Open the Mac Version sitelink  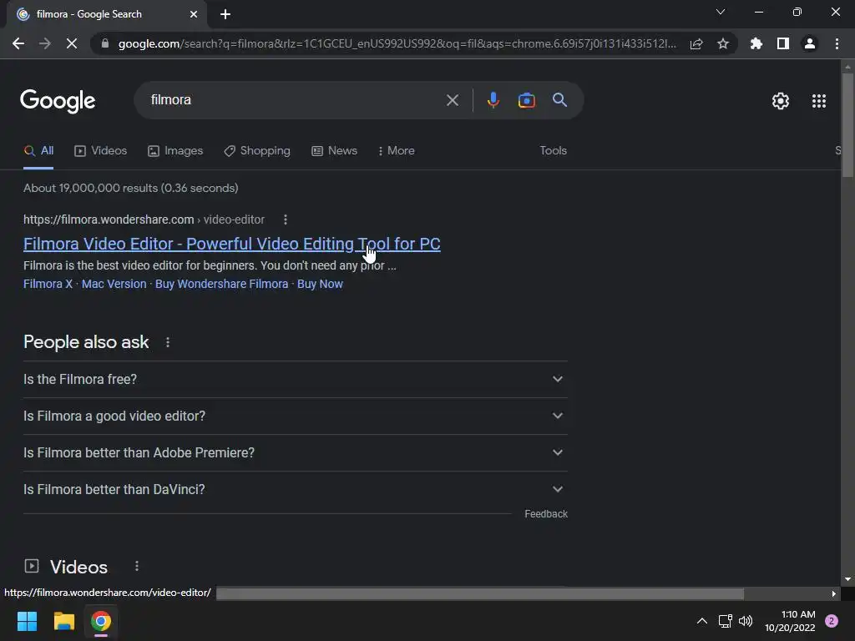pyautogui.click(x=114, y=284)
